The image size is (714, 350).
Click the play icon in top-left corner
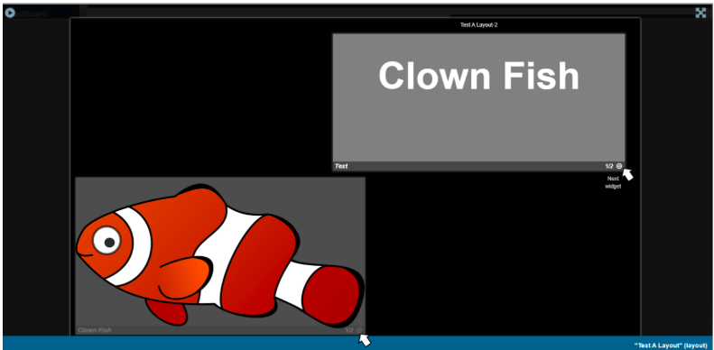coord(10,13)
